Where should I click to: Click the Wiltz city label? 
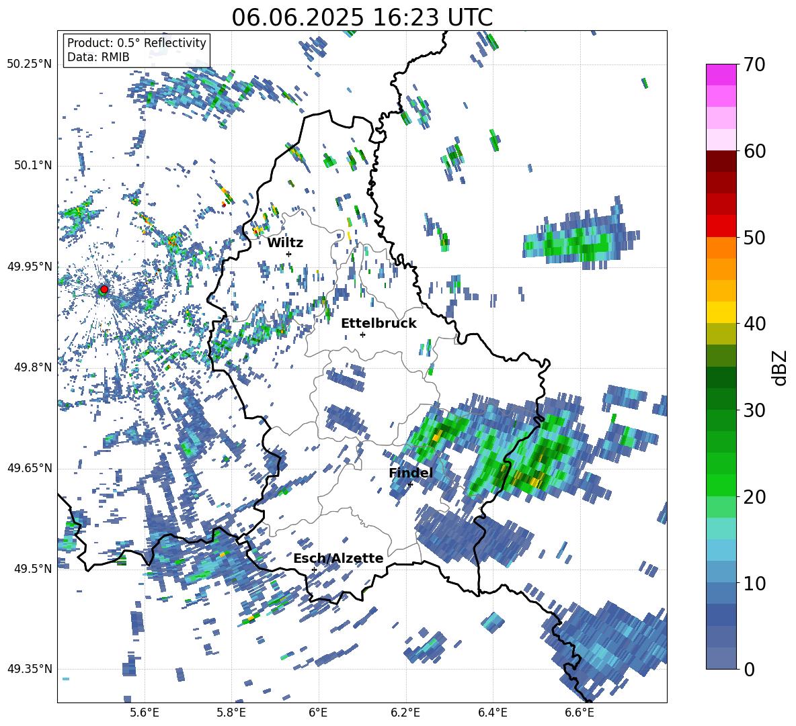pyautogui.click(x=285, y=242)
